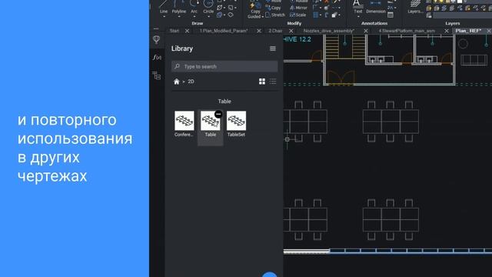Expand Copy Guided dropdown arrow
Viewport: 492px width, 277px height.
point(263,17)
